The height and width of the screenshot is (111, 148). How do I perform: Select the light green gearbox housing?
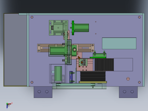click(x=58, y=28)
